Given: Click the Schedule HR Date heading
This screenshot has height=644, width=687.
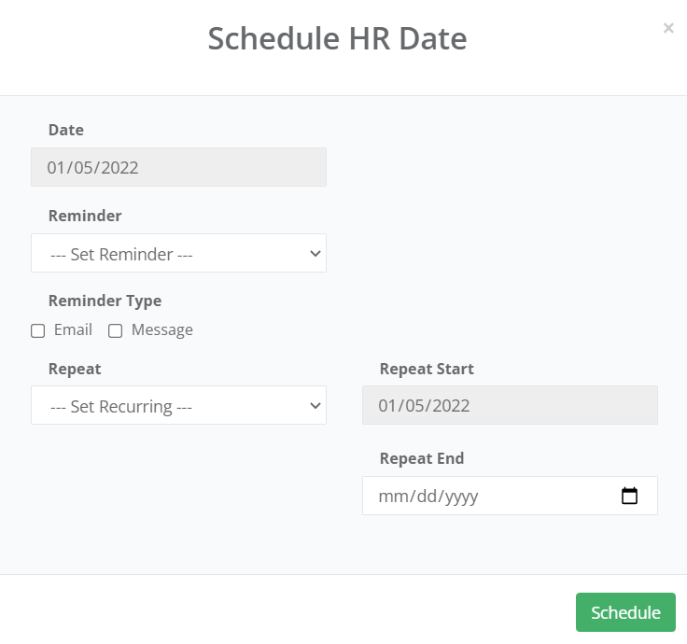Looking at the screenshot, I should pos(337,39).
